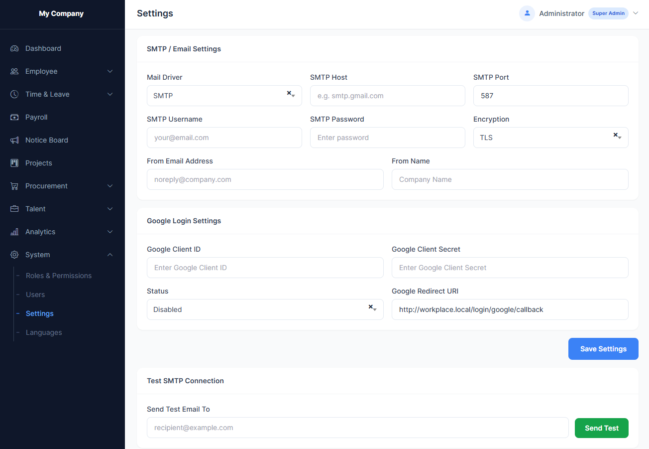The height and width of the screenshot is (449, 649).
Task: Clear the TLS Encryption selection
Action: [x=615, y=134]
